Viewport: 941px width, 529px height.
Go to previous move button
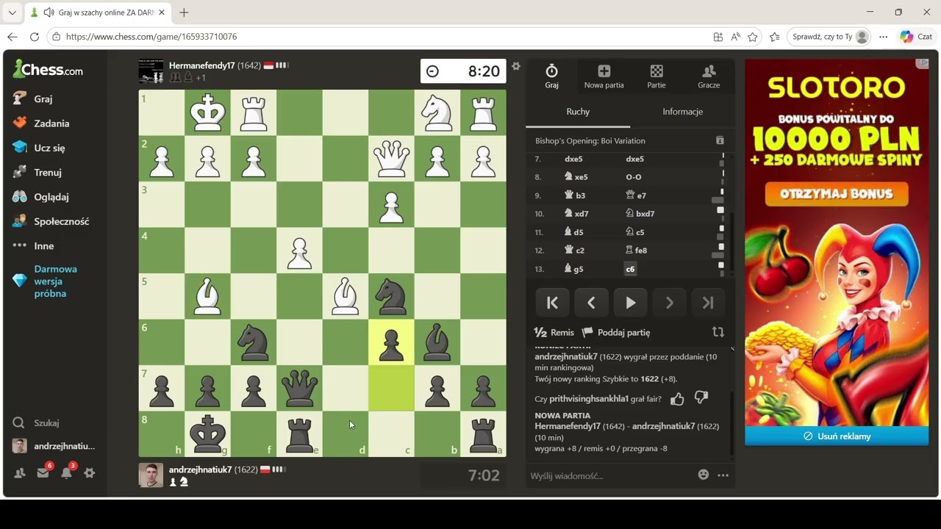591,303
